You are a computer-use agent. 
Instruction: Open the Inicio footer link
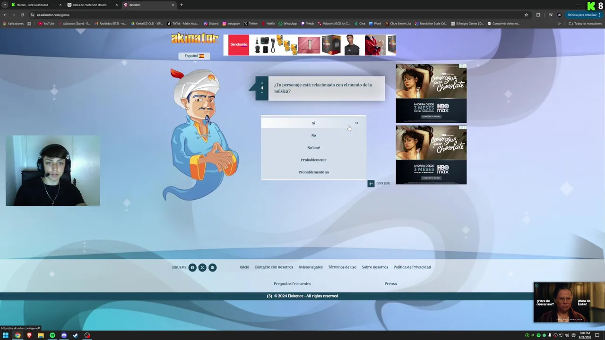coord(244,267)
